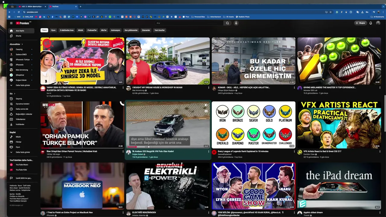Close the YouTube browser tab
Viewport: 386px width, 217px height.
click(76, 6)
